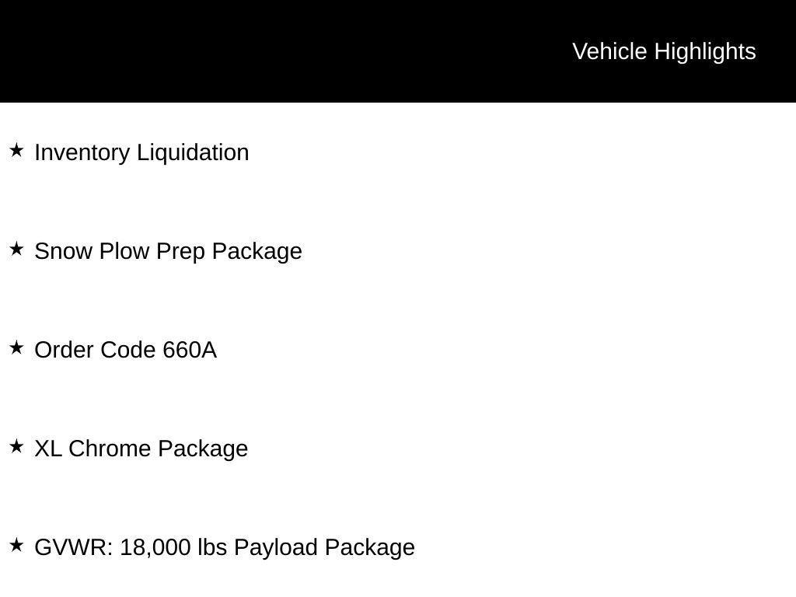Select the Prep Package text in second highlight
This screenshot has width=796, height=597.
pos(229,252)
